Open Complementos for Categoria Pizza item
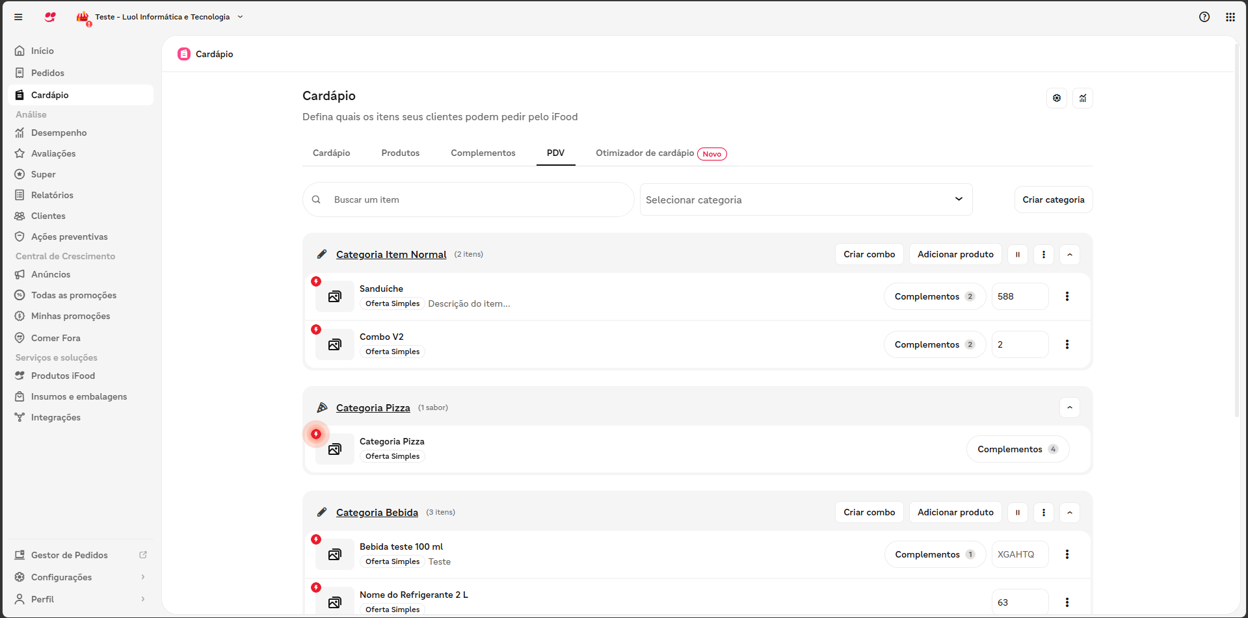Image resolution: width=1248 pixels, height=618 pixels. click(x=1018, y=449)
